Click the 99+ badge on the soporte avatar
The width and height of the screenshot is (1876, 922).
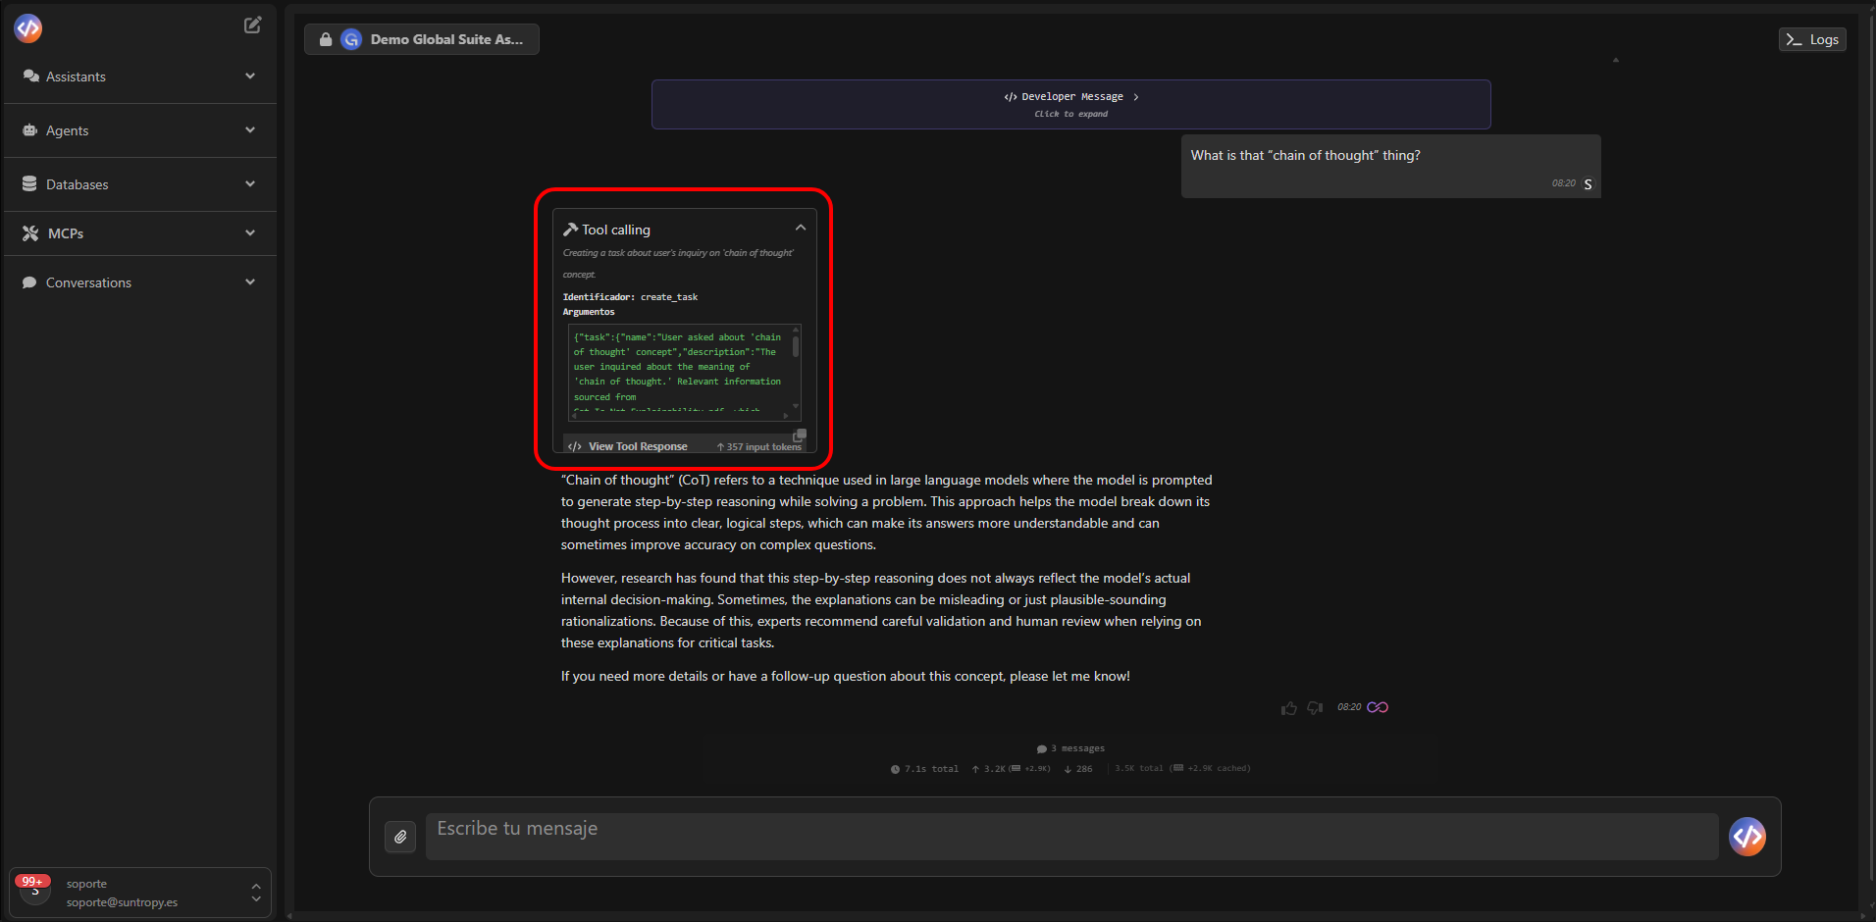pyautogui.click(x=32, y=881)
